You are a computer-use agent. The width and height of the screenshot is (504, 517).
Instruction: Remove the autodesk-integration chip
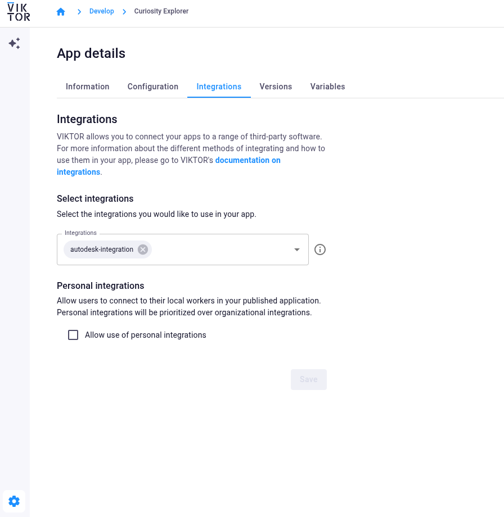(143, 250)
